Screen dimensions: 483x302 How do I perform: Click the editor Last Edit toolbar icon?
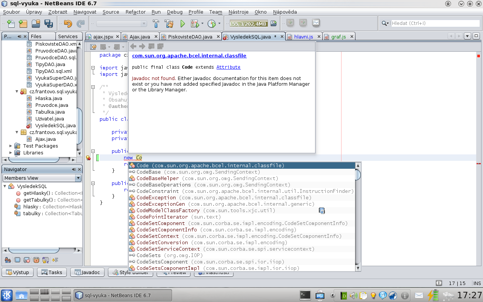tap(93, 47)
